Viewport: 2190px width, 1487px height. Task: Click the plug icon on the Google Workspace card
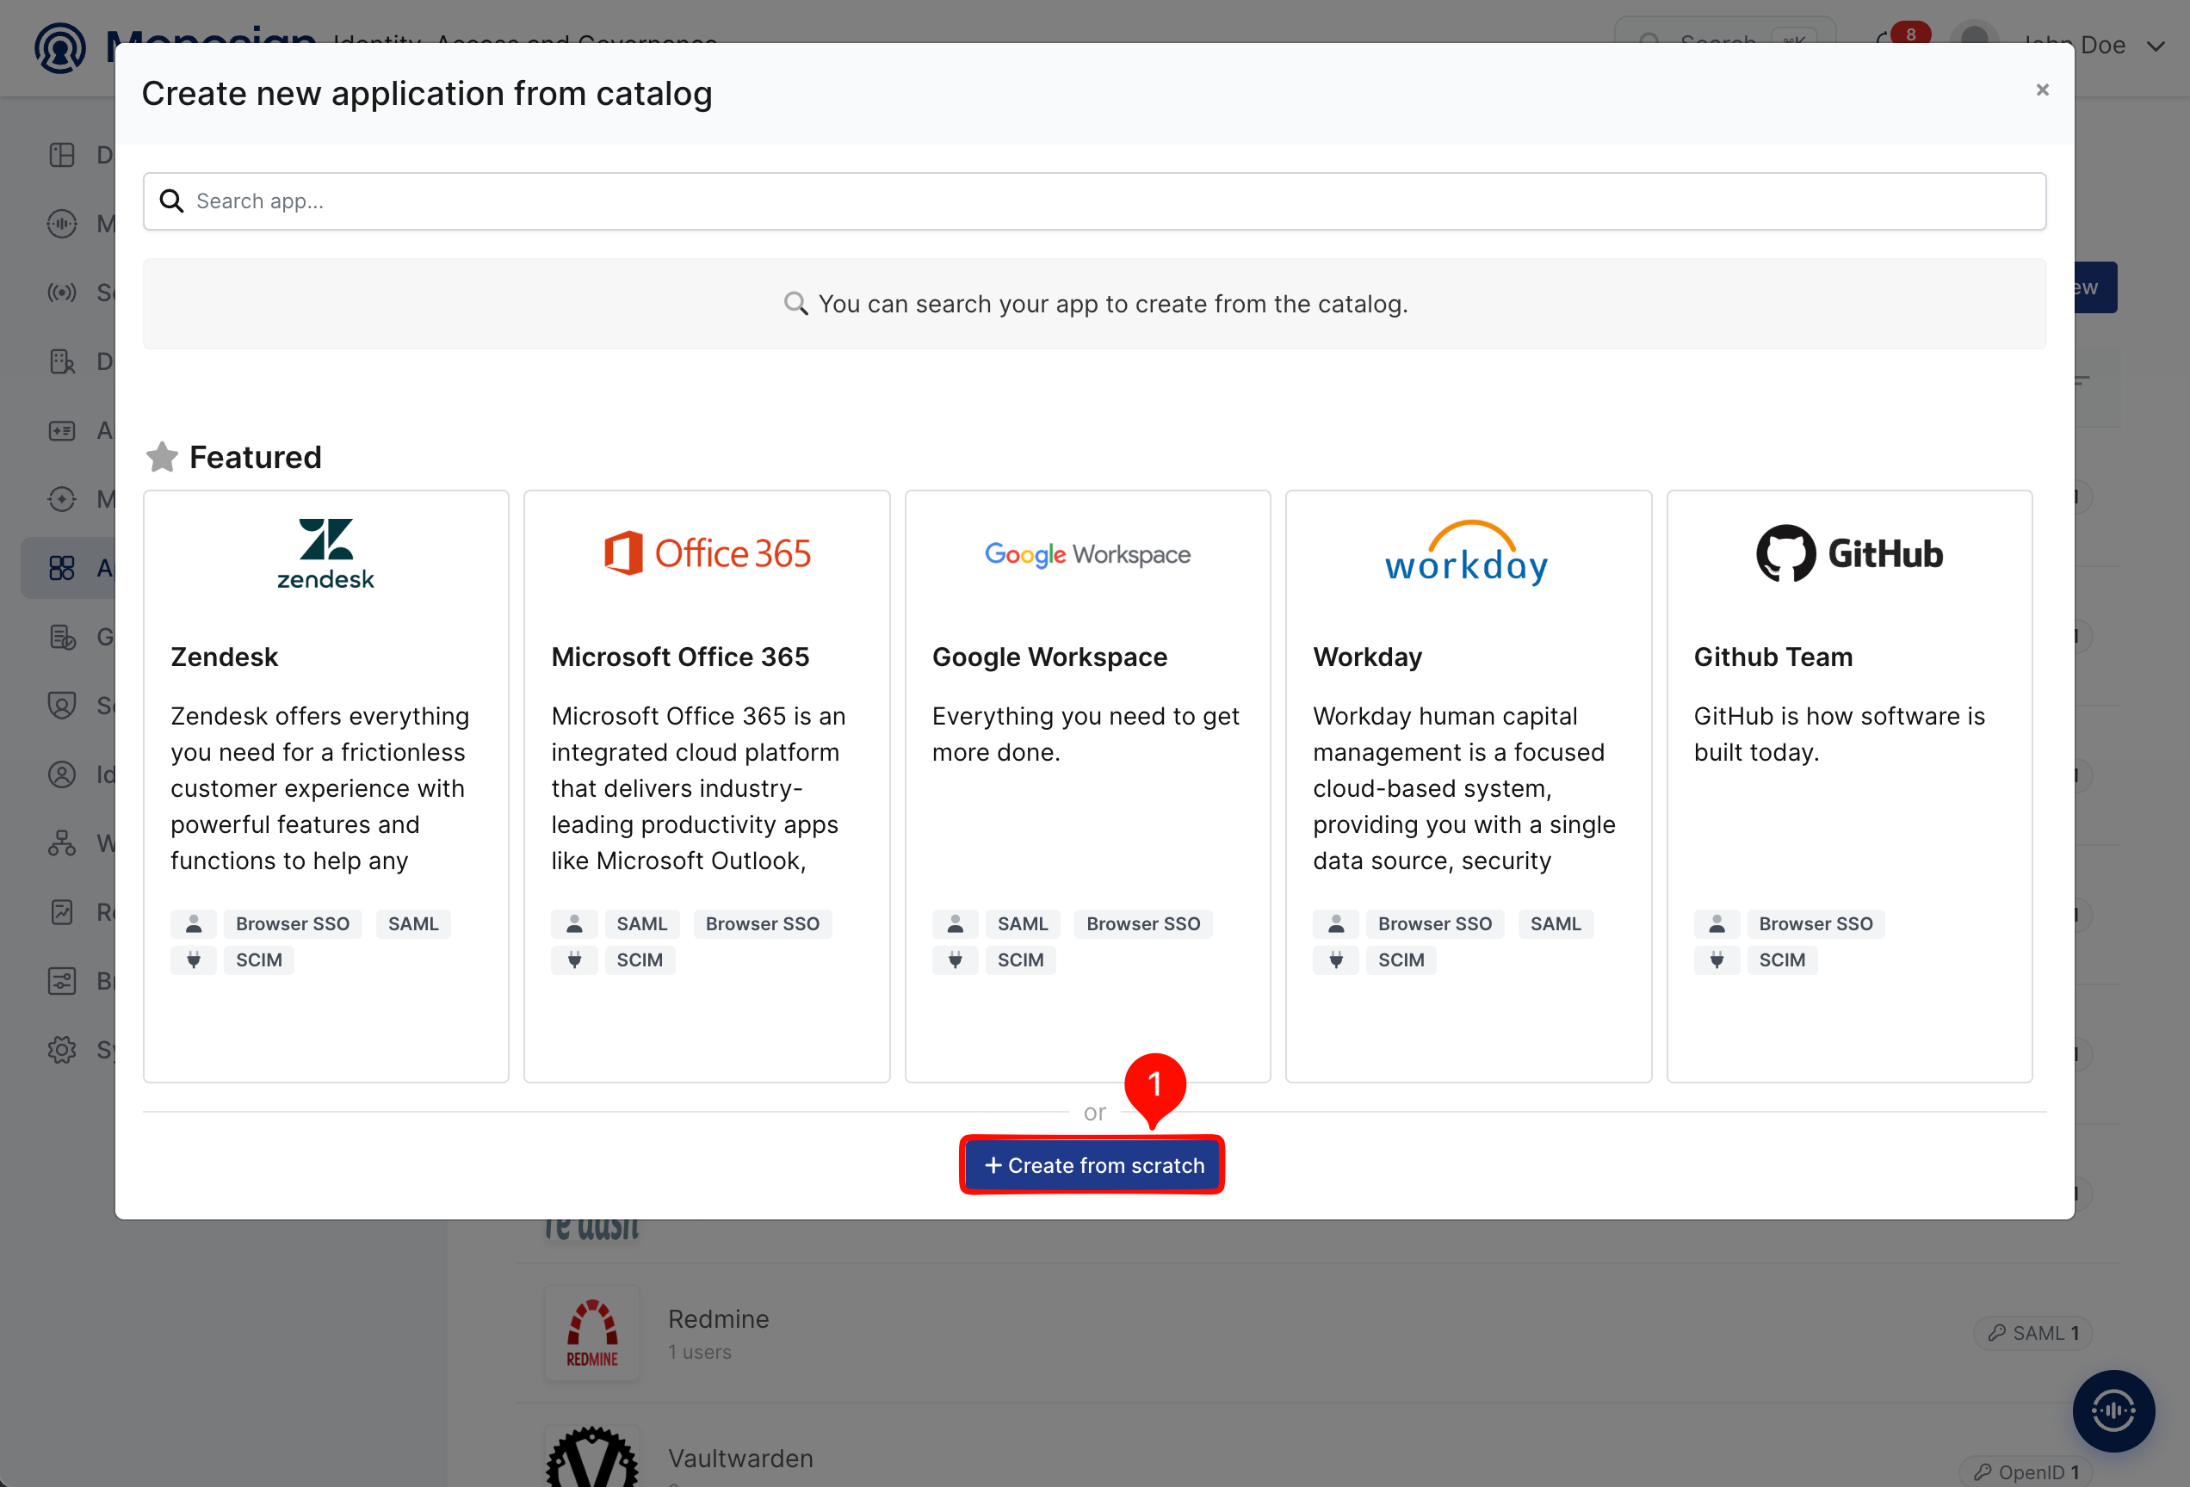pyautogui.click(x=955, y=959)
